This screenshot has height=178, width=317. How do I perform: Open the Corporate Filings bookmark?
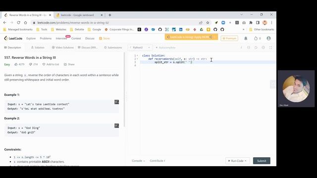tap(119, 30)
